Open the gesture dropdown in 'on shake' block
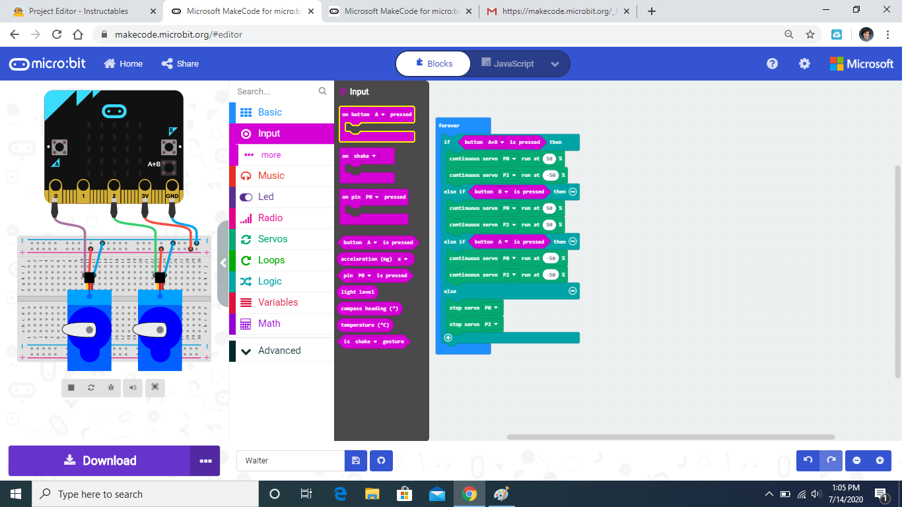 pyautogui.click(x=364, y=156)
